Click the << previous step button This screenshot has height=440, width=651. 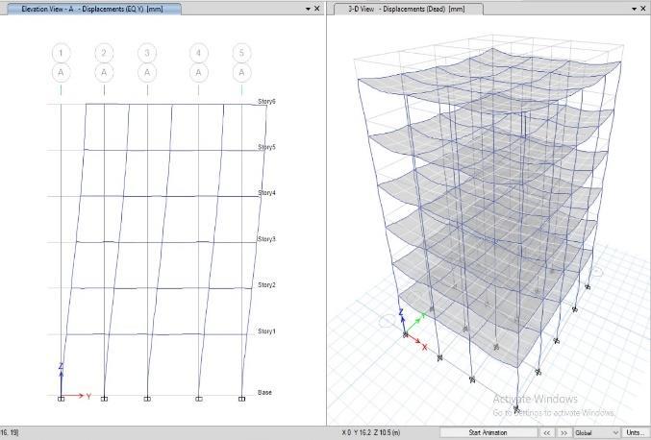click(547, 432)
